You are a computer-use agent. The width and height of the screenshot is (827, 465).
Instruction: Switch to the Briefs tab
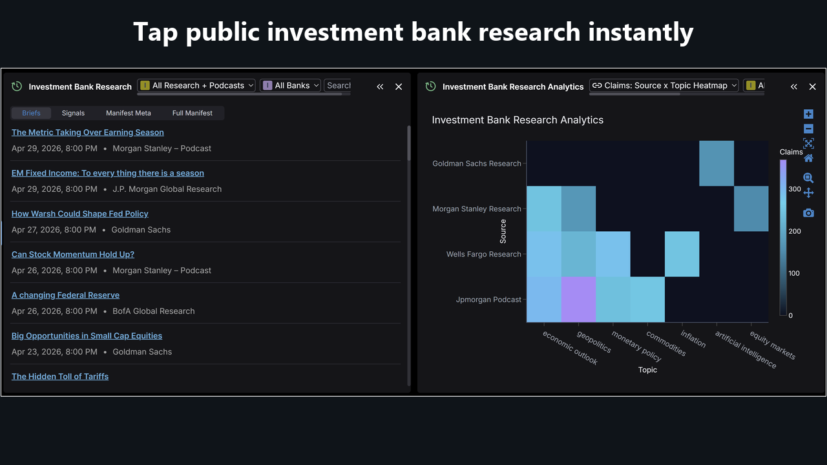coord(31,113)
